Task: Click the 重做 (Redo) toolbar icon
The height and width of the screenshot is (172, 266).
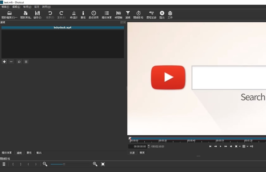Action: coord(61,15)
